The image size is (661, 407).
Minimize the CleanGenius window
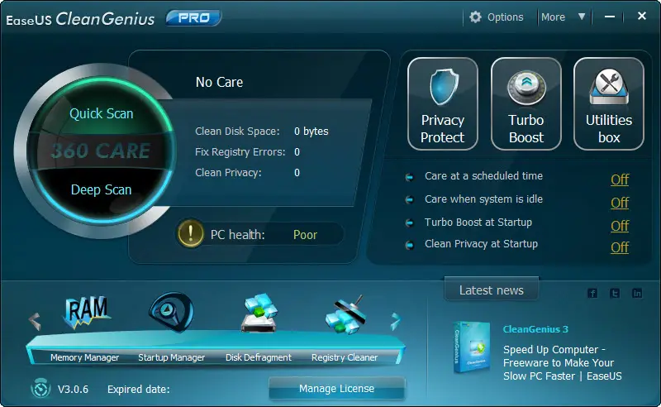(x=610, y=17)
